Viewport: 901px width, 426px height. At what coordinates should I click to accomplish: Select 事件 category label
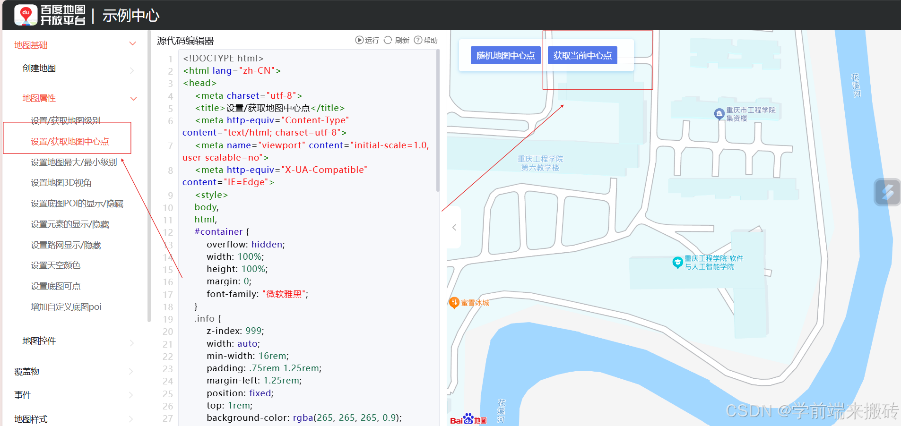coord(22,395)
